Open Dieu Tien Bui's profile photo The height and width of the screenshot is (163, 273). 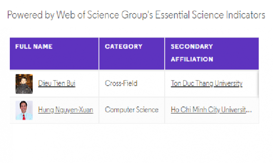click(24, 84)
